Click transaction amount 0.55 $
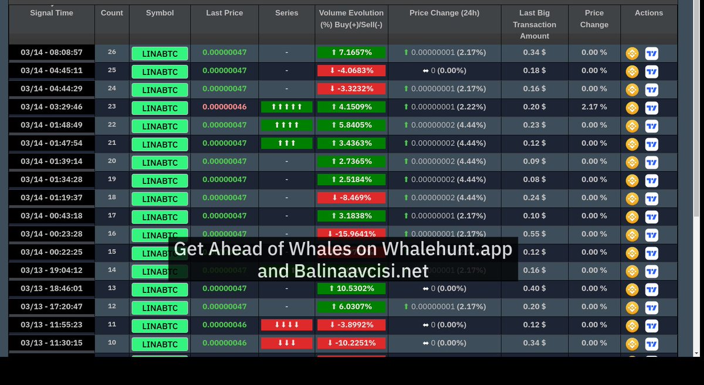Screen dimensions: 704x385 tap(534, 234)
